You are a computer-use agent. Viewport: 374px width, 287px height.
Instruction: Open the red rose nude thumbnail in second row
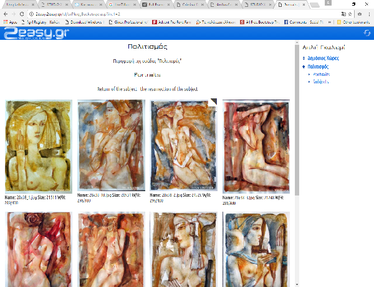click(x=39, y=250)
